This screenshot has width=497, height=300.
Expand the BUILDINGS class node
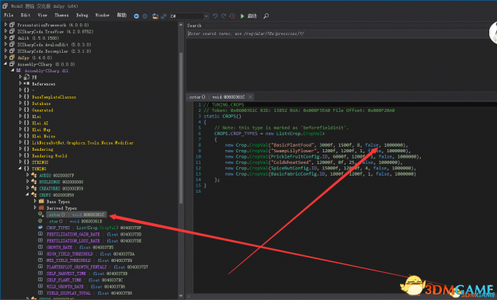pos(27,182)
